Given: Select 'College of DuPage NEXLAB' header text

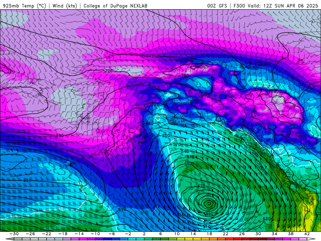Looking at the screenshot, I should (115, 6).
